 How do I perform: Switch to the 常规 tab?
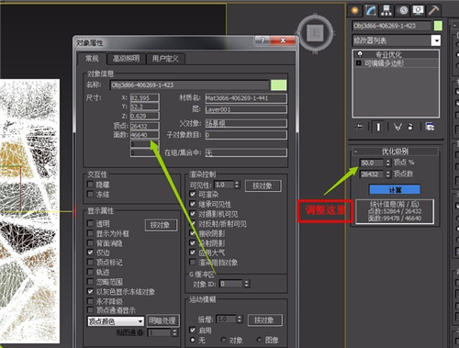(x=92, y=59)
